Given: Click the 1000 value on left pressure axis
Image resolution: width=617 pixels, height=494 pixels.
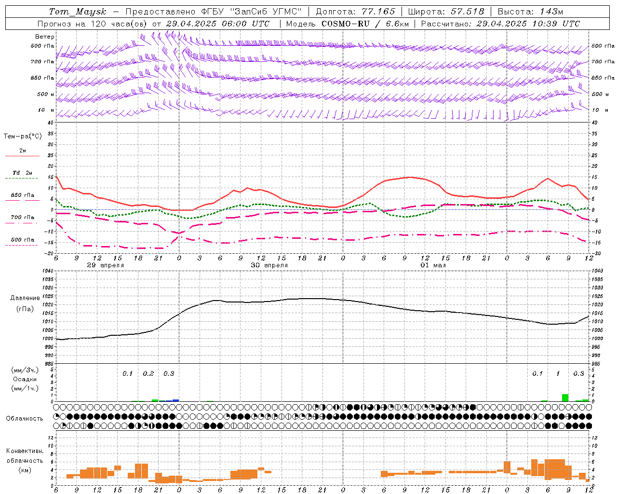Looking at the screenshot, I should (x=47, y=339).
